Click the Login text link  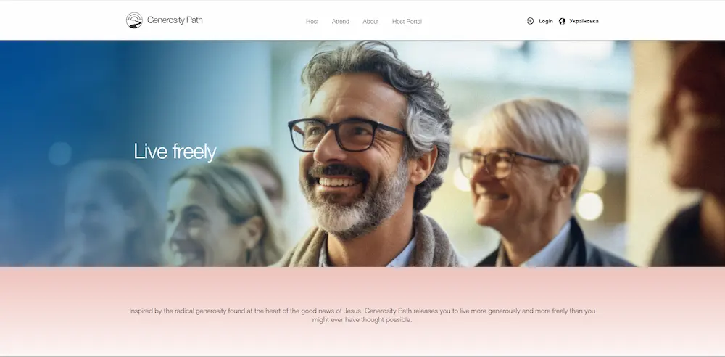pos(546,21)
